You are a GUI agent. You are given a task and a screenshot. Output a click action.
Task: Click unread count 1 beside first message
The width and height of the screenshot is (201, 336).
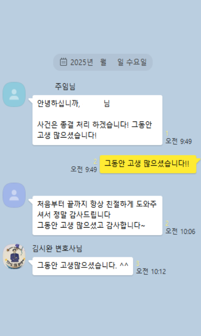click(167, 134)
